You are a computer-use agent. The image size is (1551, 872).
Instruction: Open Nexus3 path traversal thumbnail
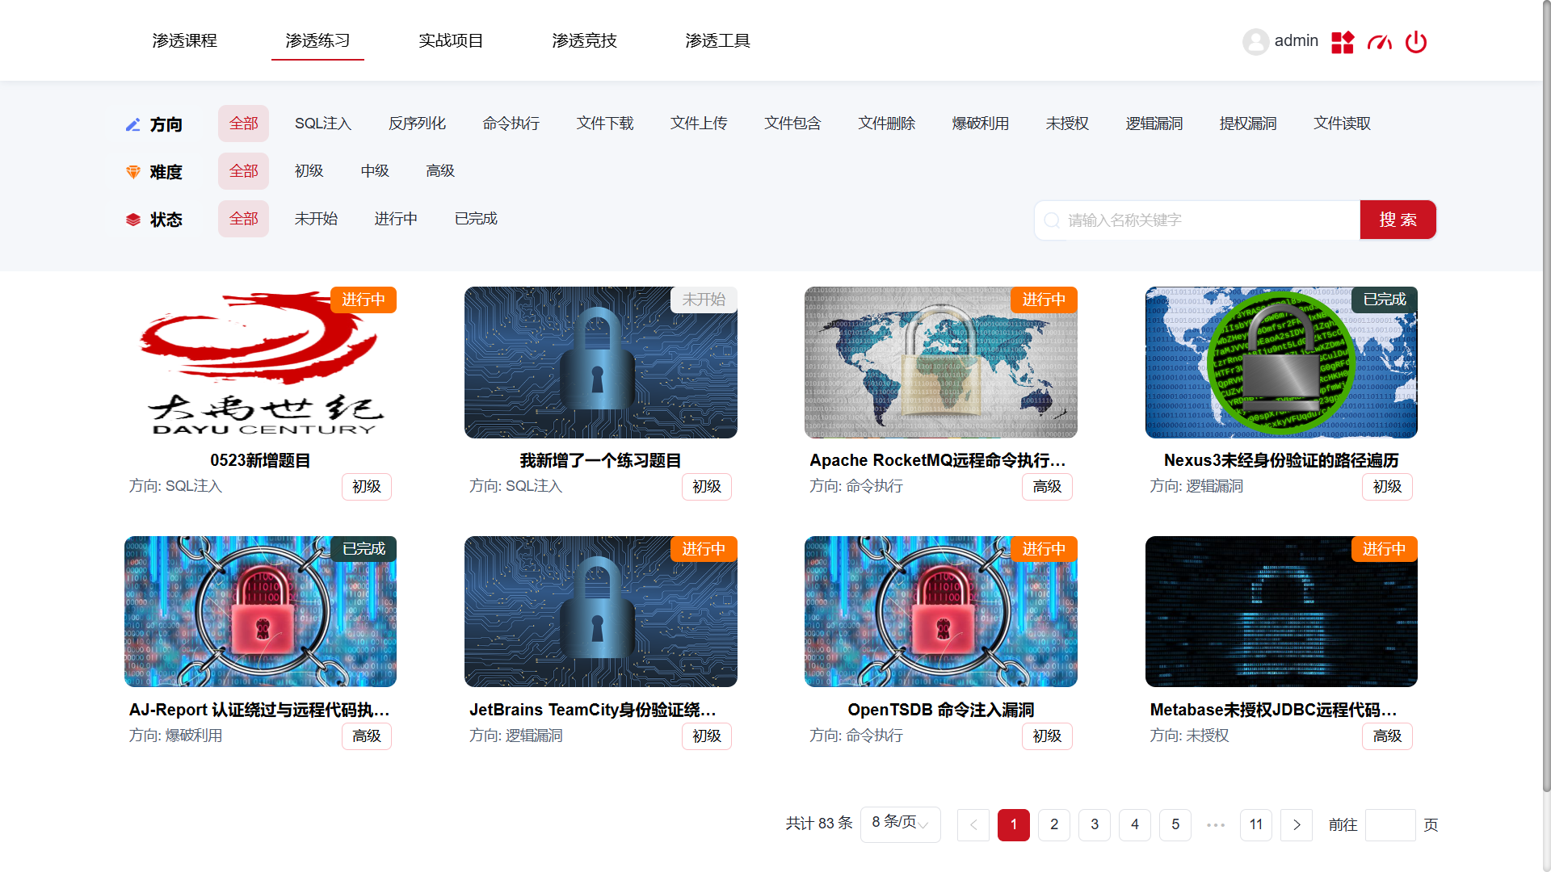(x=1281, y=363)
